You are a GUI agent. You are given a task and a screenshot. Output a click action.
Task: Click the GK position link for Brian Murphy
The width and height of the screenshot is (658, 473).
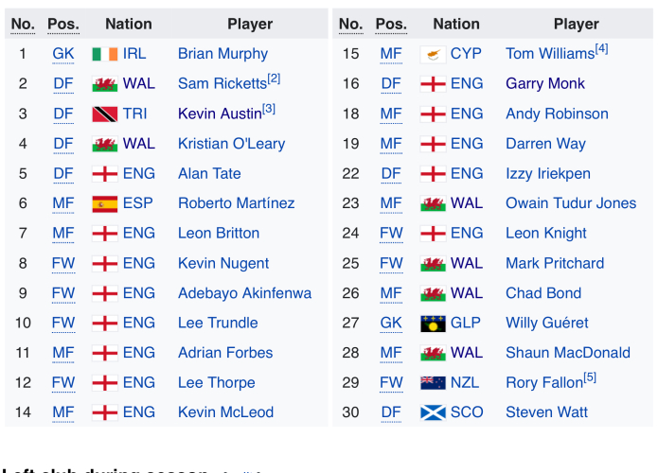[x=63, y=54]
